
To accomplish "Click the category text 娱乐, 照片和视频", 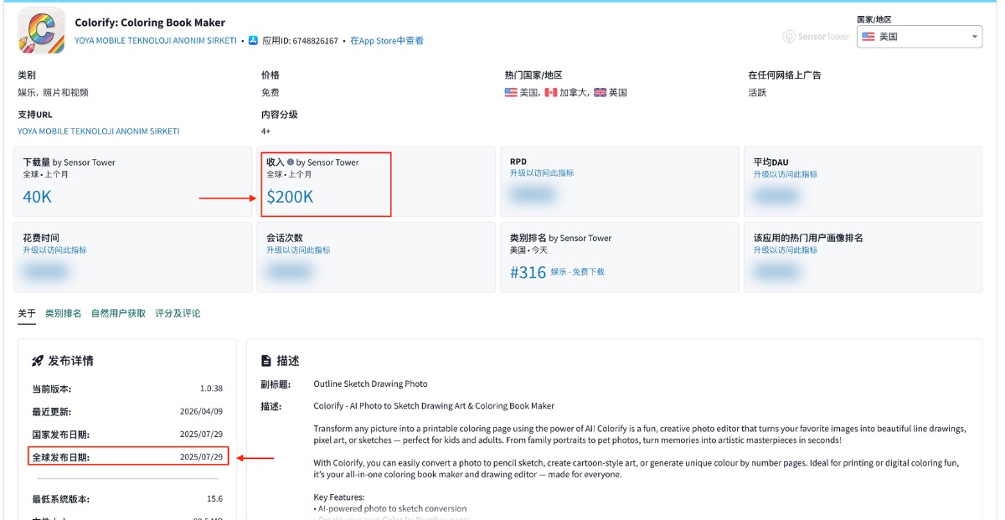I will point(53,93).
